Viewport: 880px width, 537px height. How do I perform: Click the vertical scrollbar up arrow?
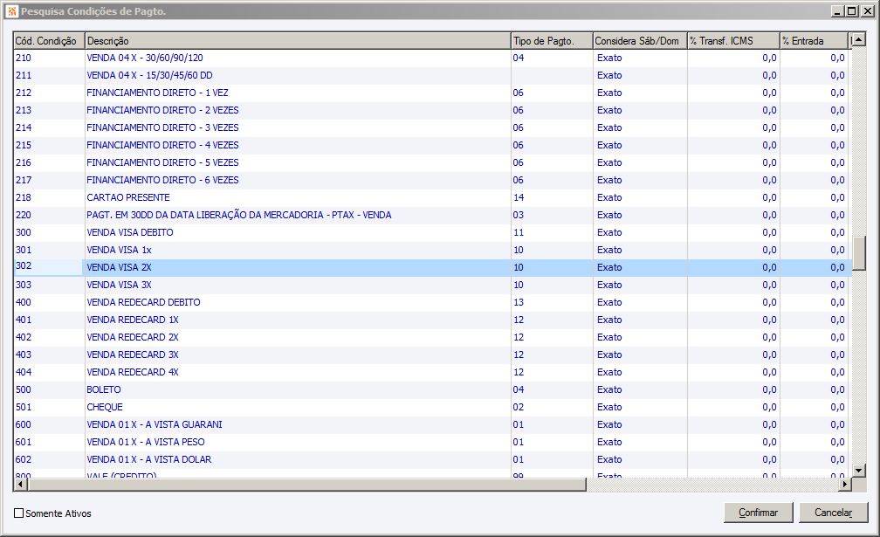(x=859, y=39)
